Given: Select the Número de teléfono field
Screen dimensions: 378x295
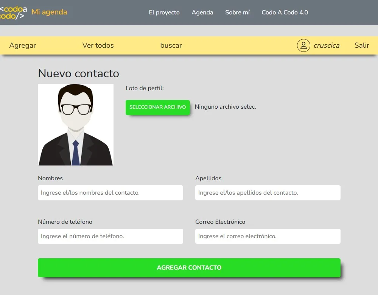Looking at the screenshot, I should [110, 236].
